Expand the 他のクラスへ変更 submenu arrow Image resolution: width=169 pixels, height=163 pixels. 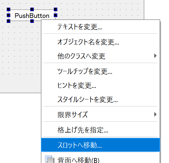click(x=155, y=56)
